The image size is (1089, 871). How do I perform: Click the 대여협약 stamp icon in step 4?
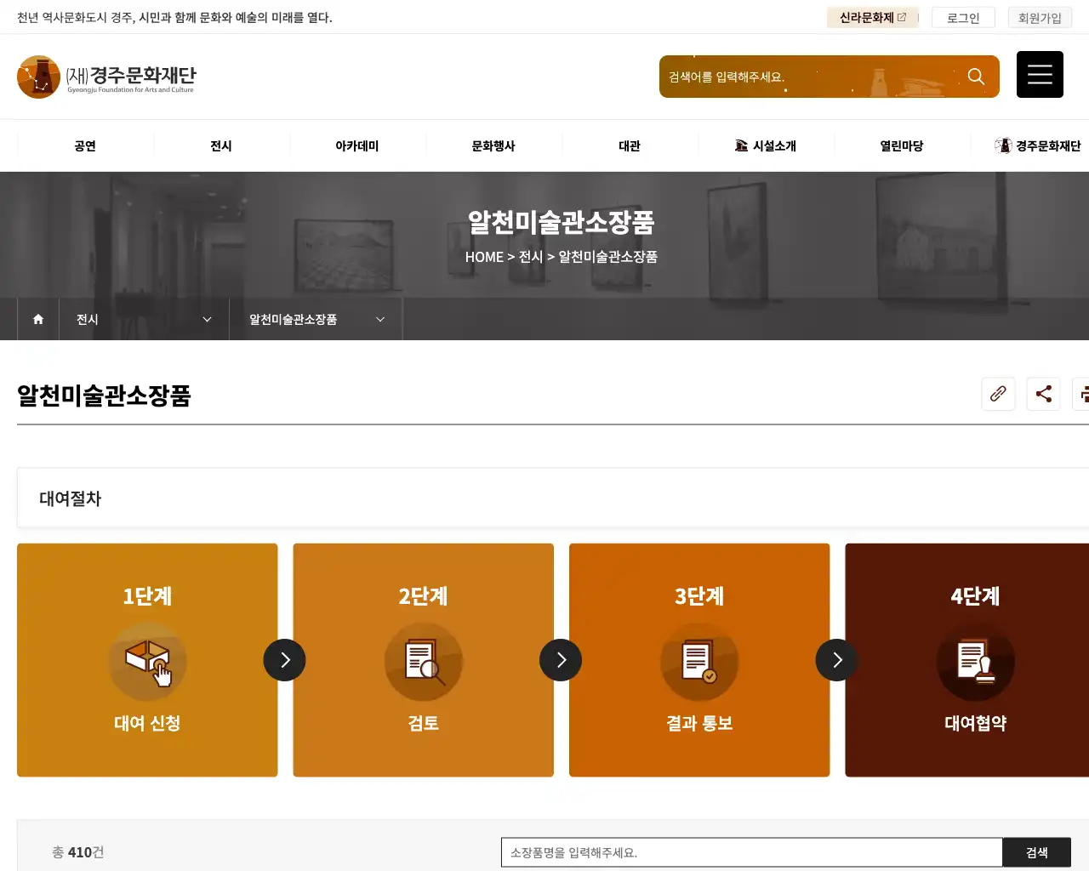coord(975,661)
